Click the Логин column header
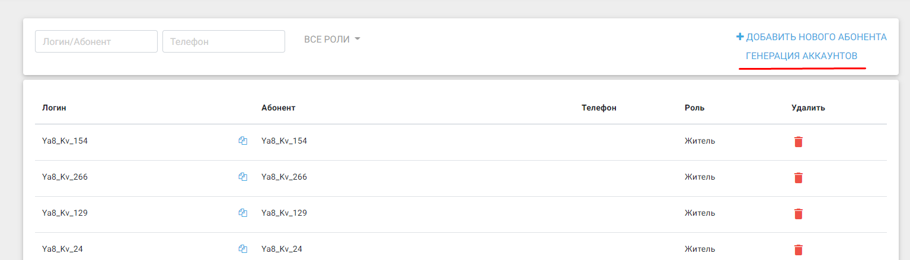 (55, 108)
